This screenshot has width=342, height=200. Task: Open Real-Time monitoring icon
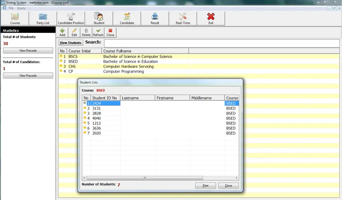point(183,18)
